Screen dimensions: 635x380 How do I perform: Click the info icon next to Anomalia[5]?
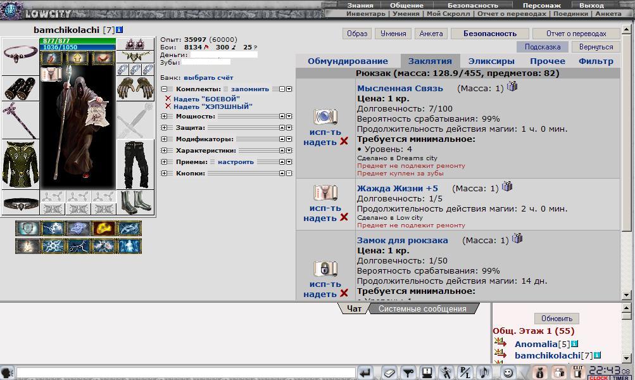574,344
